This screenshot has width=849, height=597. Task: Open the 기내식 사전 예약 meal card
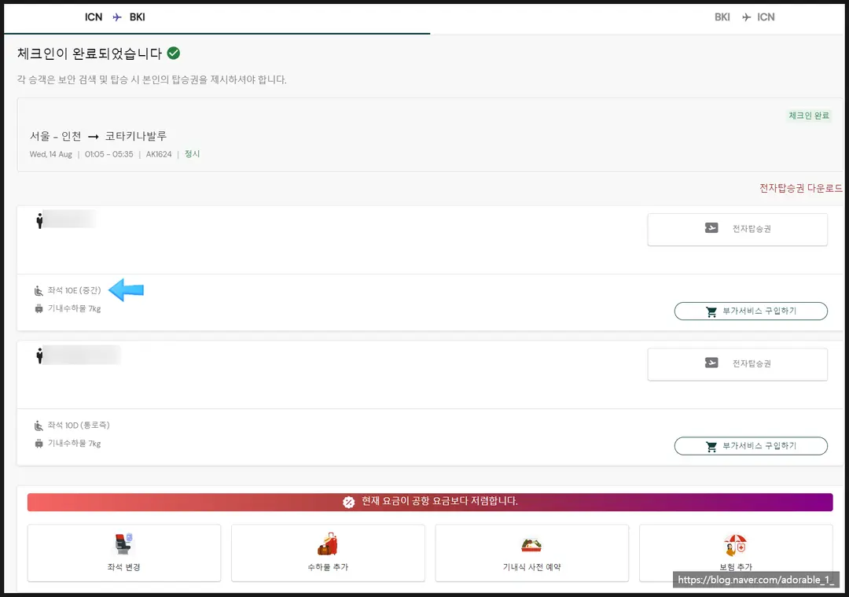point(531,553)
